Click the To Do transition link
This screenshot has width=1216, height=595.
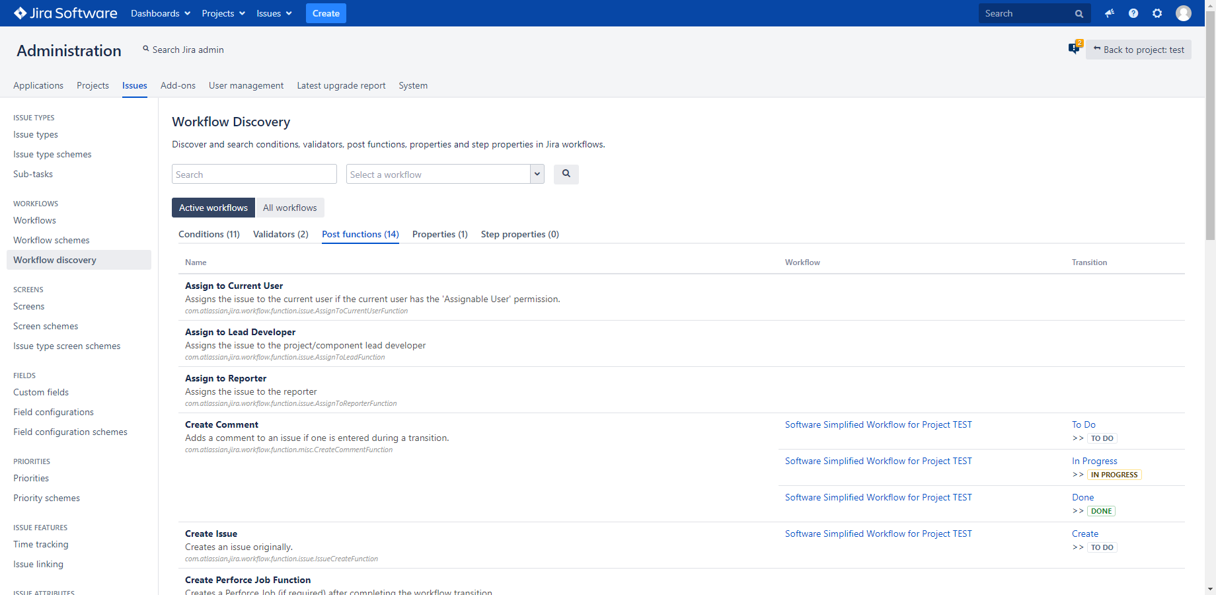pyautogui.click(x=1084, y=424)
